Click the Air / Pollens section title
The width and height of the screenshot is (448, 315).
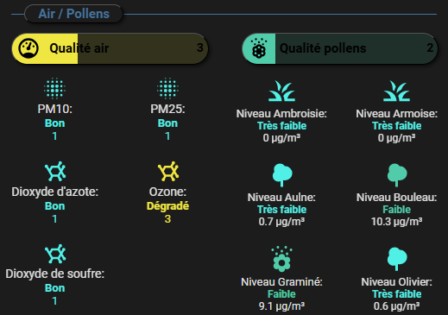[73, 14]
